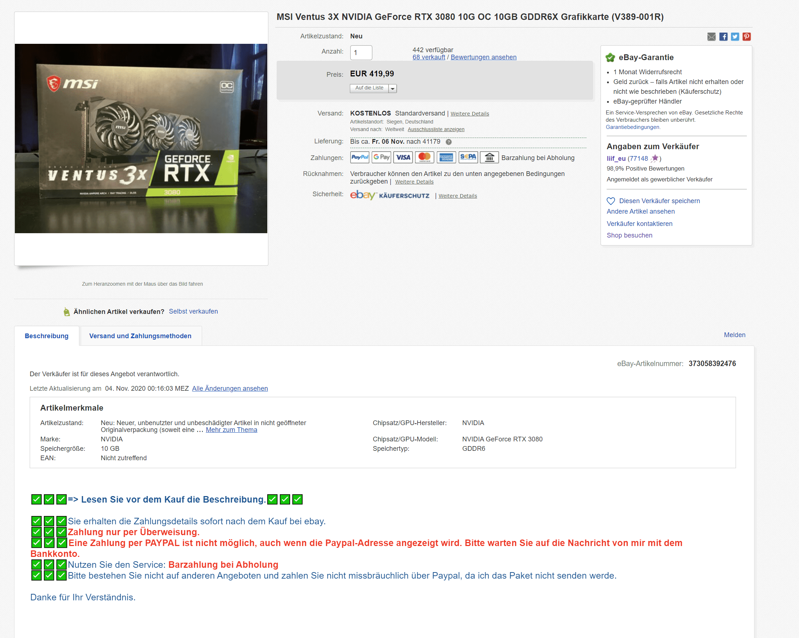
Task: Click the seller's purple feedback star
Action: pos(655,158)
